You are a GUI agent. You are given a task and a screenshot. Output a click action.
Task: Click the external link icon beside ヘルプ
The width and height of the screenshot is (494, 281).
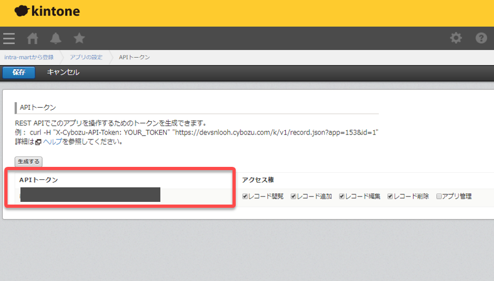click(x=38, y=142)
